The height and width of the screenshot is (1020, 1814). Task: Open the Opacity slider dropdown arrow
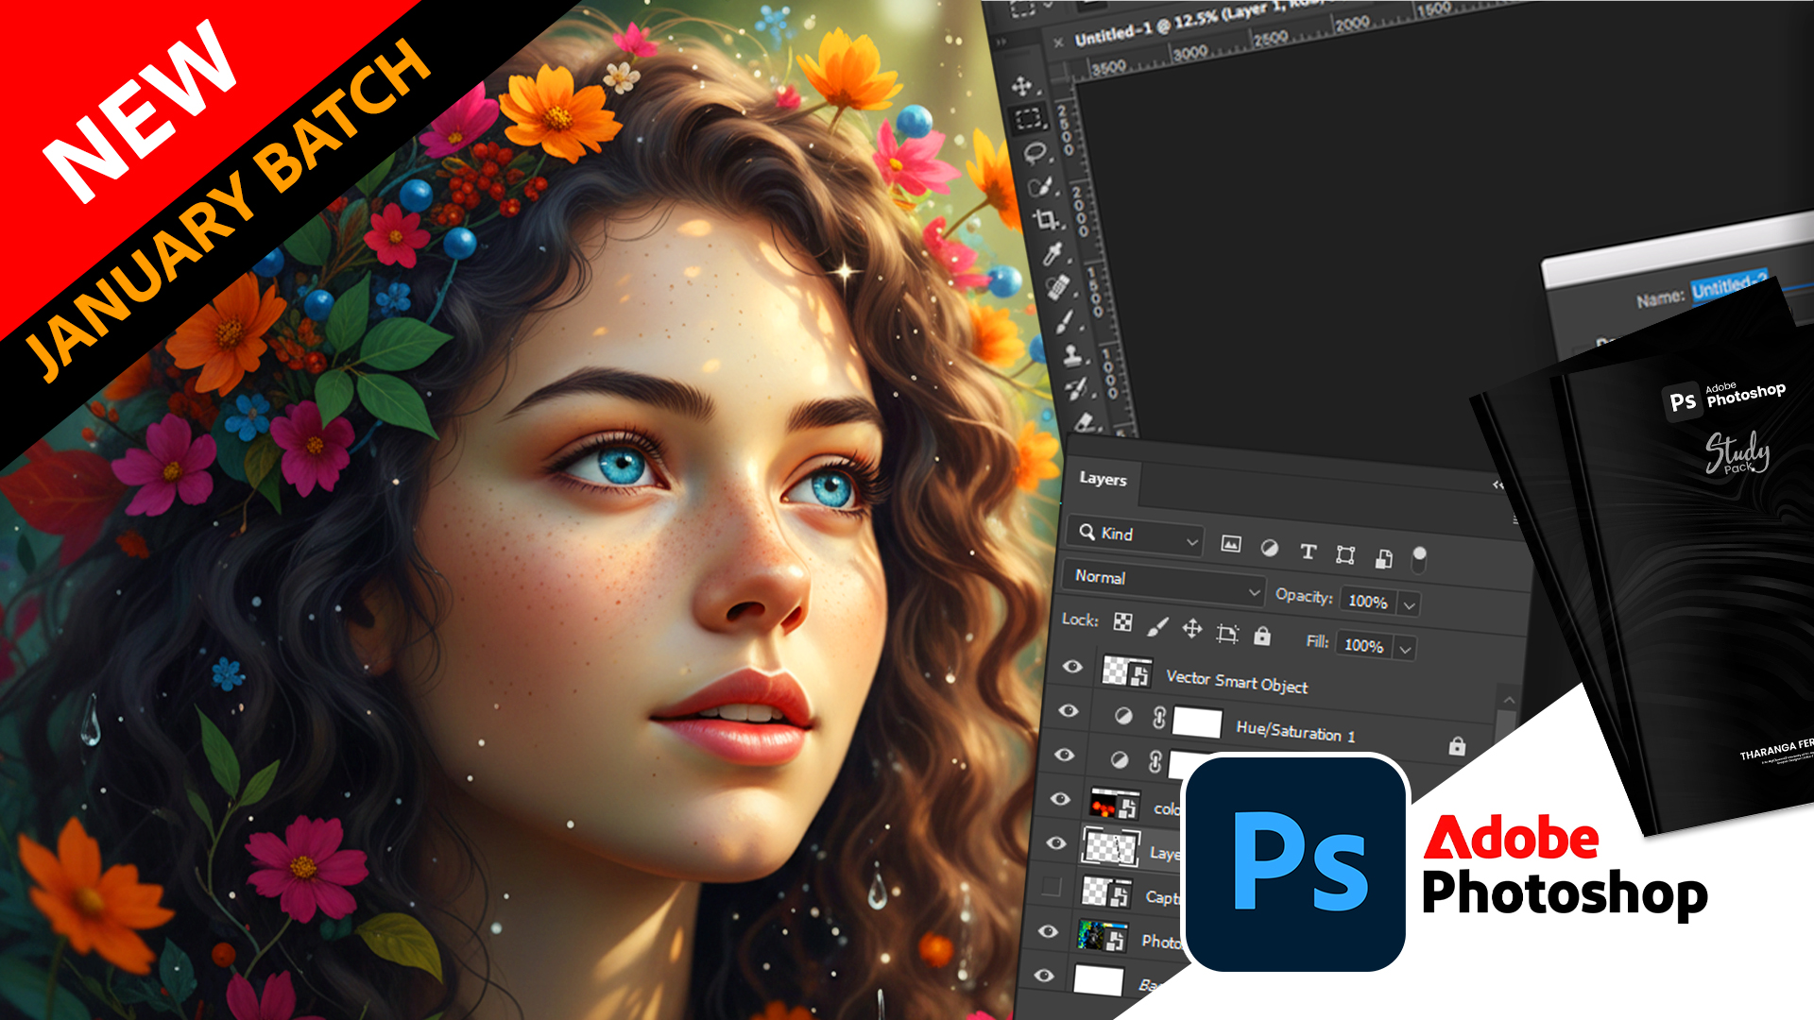(1410, 604)
